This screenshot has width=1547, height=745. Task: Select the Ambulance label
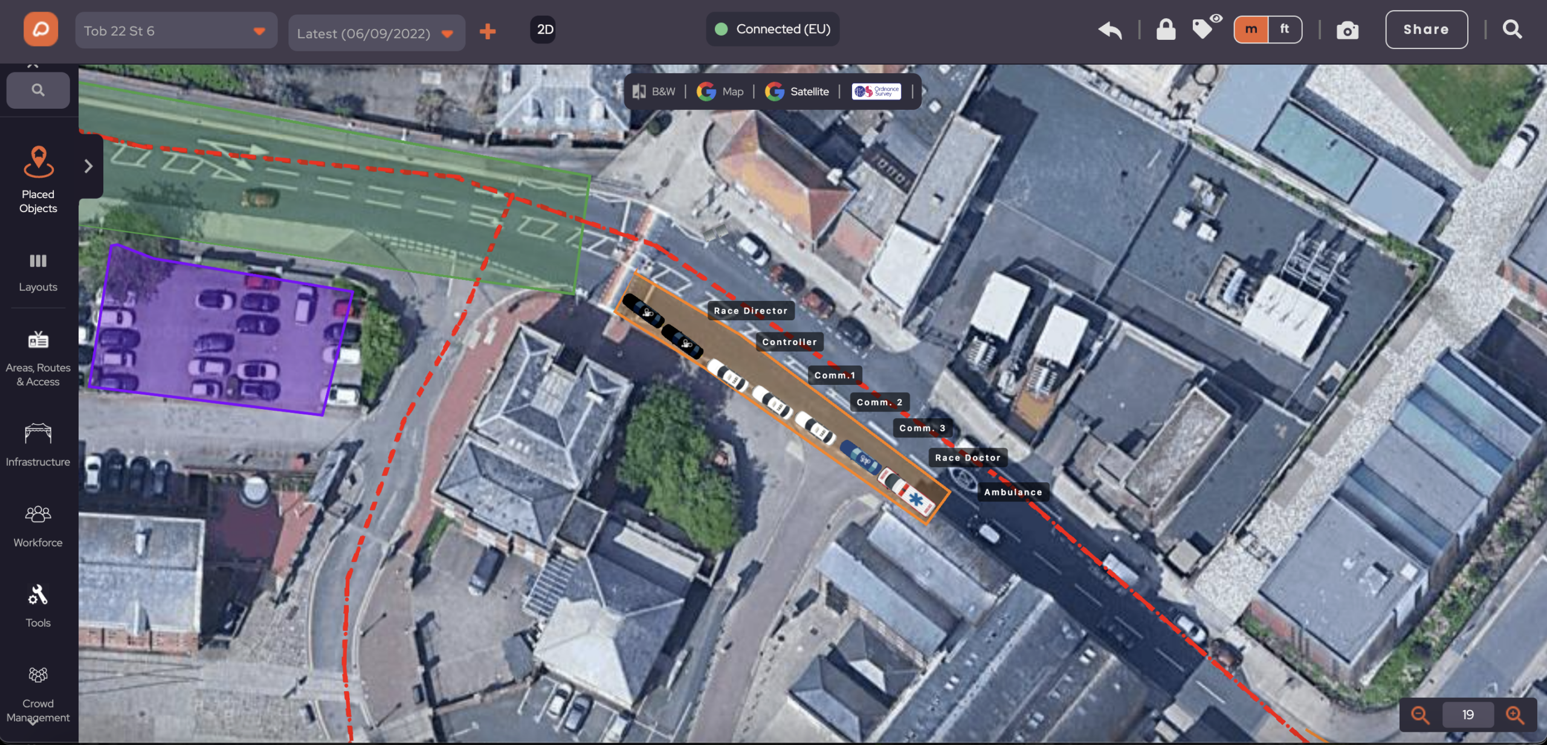point(1013,492)
